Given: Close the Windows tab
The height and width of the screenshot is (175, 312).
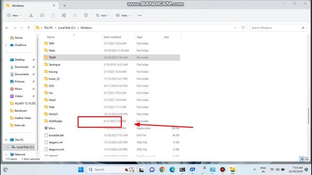Looking at the screenshot, I should pyautogui.click(x=54, y=5).
